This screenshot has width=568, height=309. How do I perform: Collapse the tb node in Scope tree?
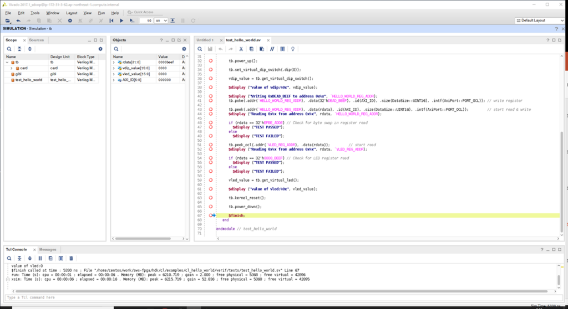[x=7, y=62]
